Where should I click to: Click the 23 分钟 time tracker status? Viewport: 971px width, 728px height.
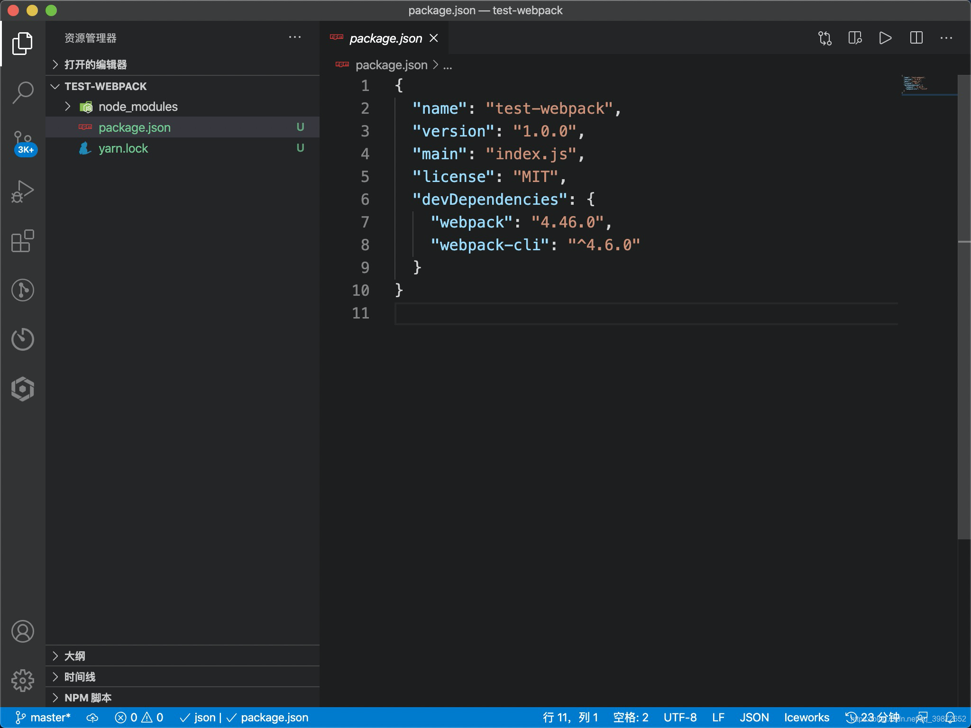point(872,718)
